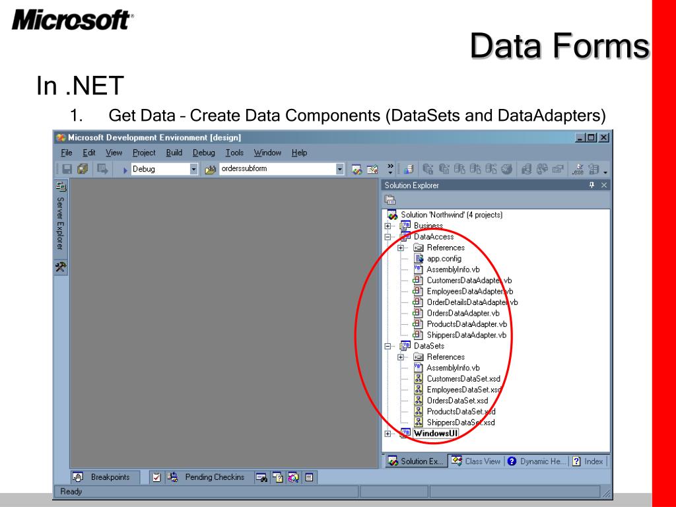The width and height of the screenshot is (676, 507).
Task: Select ShippersDataSet.xsd file
Action: [x=461, y=422]
